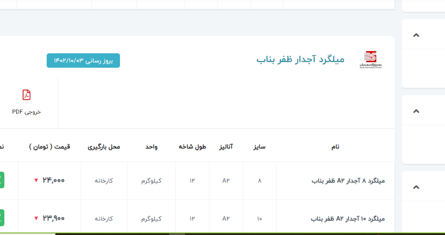Click the آنالیز column header
Screen dimensions: 445x235
coord(226,147)
